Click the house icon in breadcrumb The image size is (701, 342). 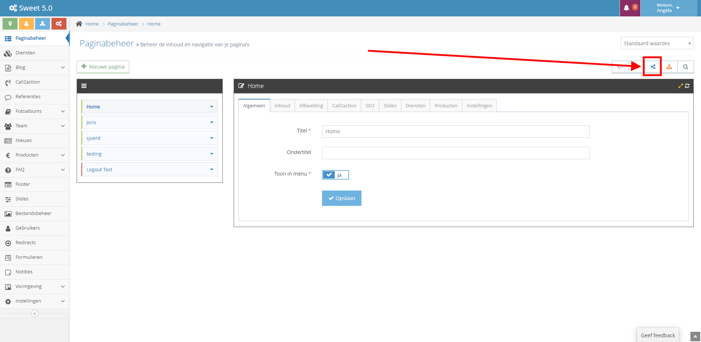tap(79, 24)
